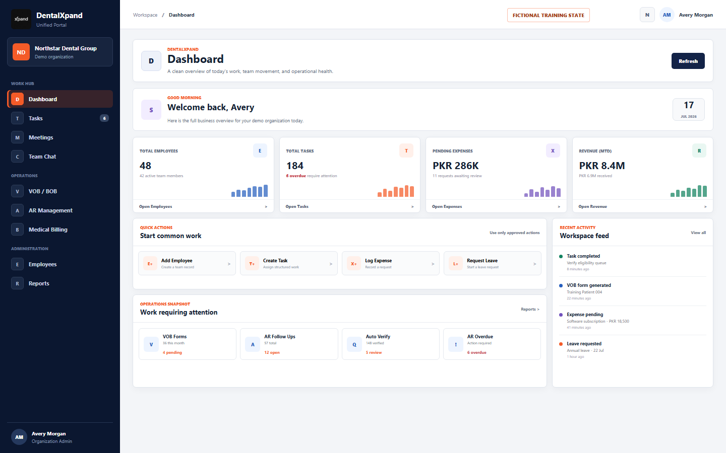Click the V icon on the VOB Forms tile
This screenshot has height=453, width=726.
[151, 344]
